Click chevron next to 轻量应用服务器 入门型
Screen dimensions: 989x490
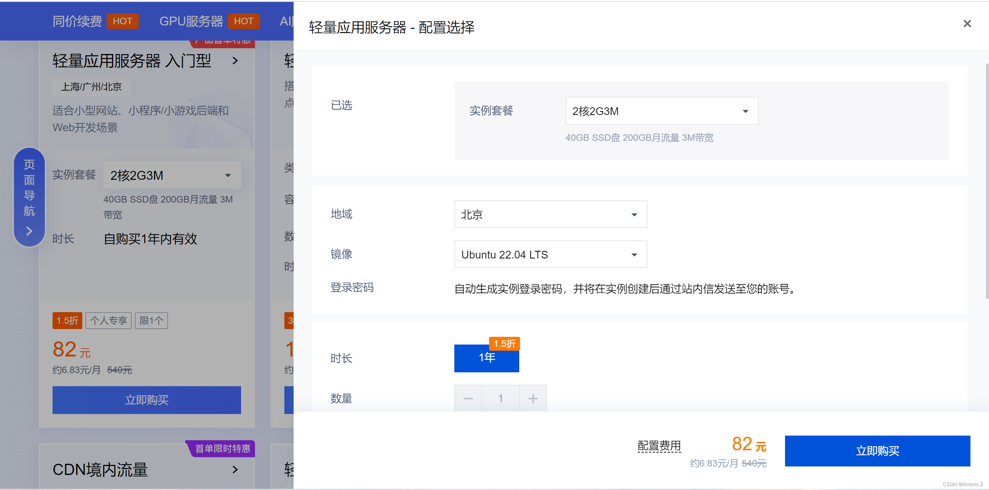pyautogui.click(x=235, y=61)
